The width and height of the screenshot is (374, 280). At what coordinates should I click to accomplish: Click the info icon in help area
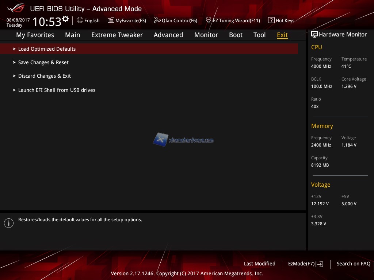click(x=9, y=223)
